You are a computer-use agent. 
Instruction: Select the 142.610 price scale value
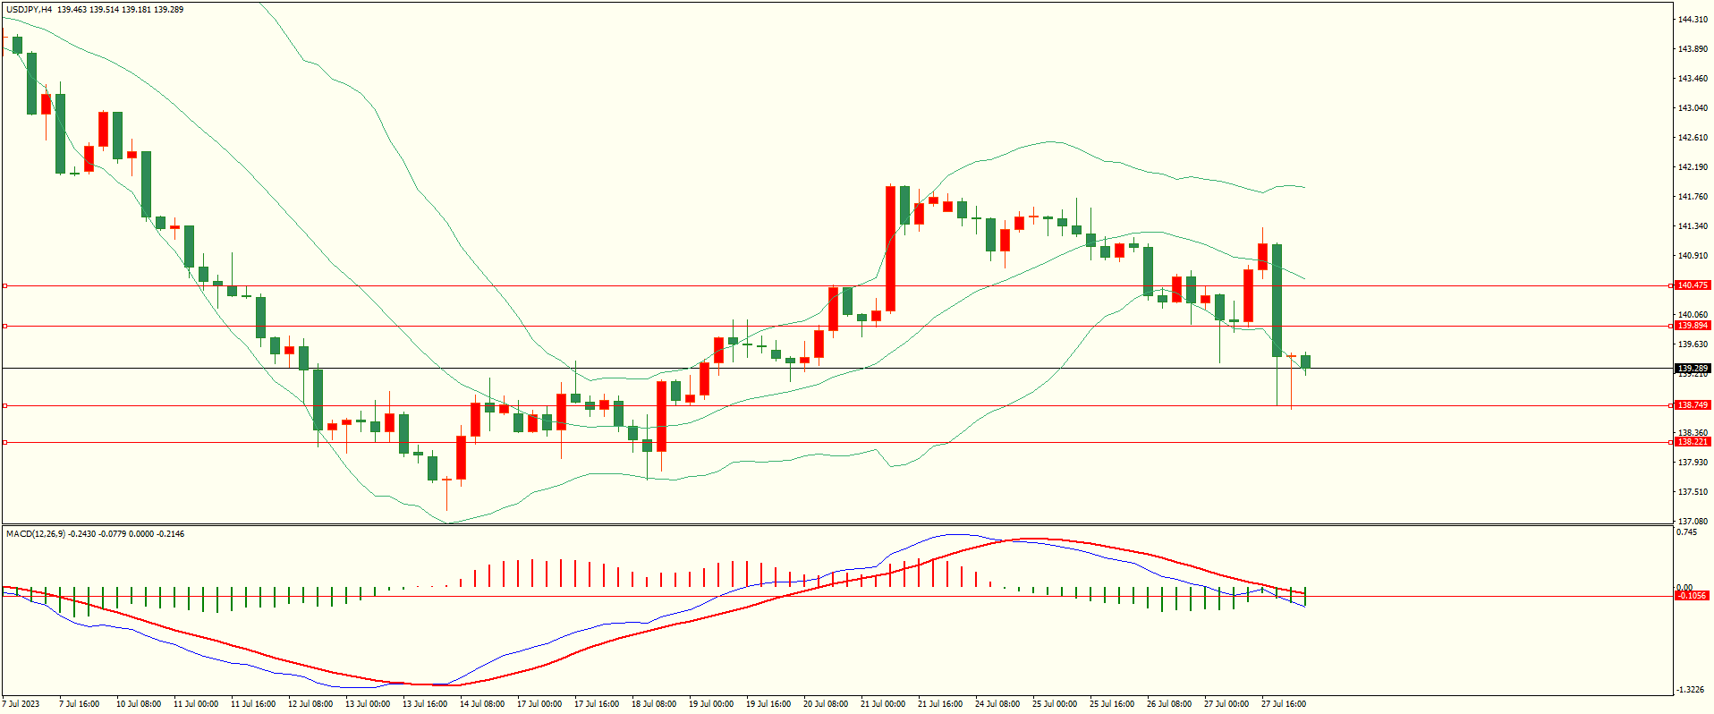click(x=1693, y=138)
